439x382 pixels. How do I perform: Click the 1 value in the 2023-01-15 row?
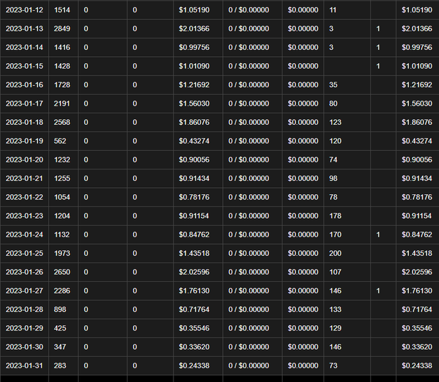378,67
